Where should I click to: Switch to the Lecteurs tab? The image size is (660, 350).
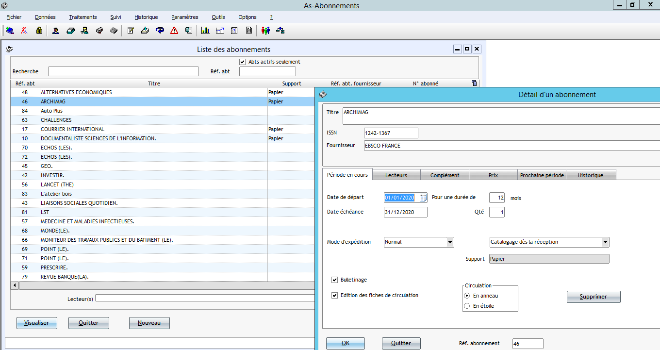(x=396, y=175)
